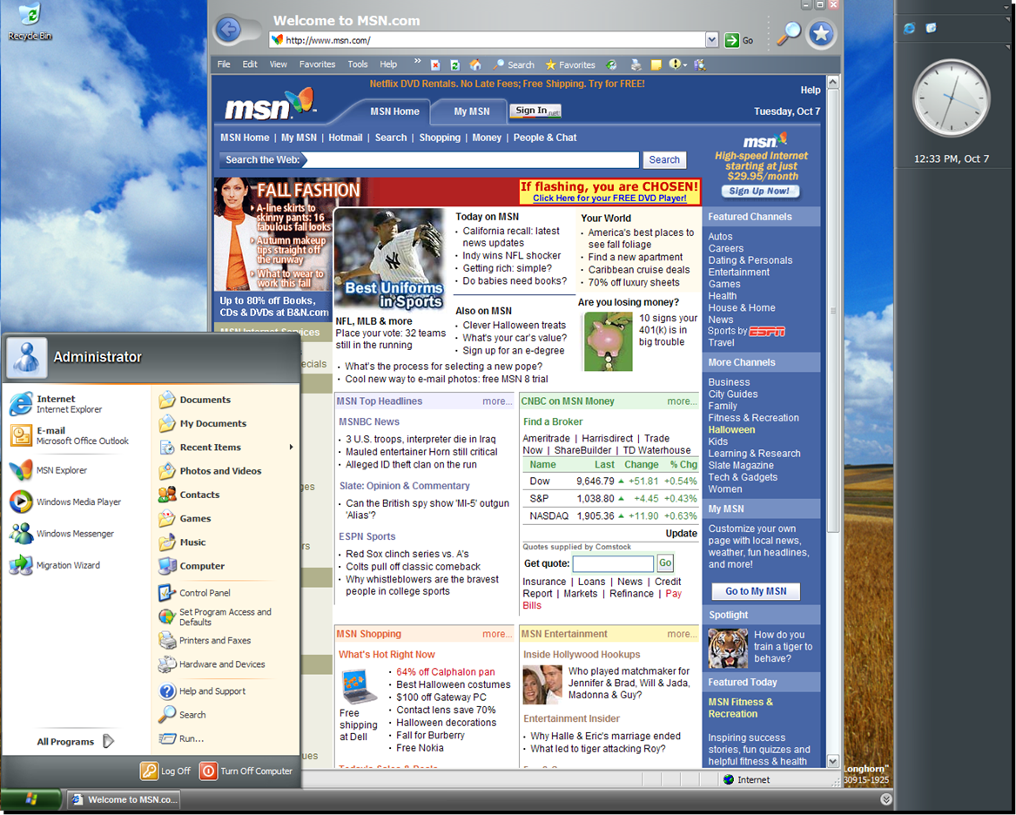Click the Turn Off Computer button
Viewport: 1016px width, 815px height.
(x=246, y=771)
